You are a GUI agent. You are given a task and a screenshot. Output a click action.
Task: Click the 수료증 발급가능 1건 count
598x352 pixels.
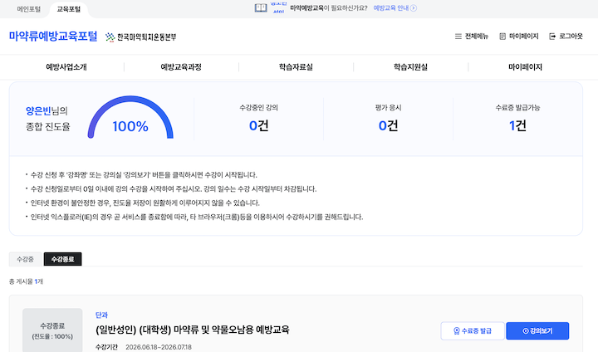coord(517,125)
